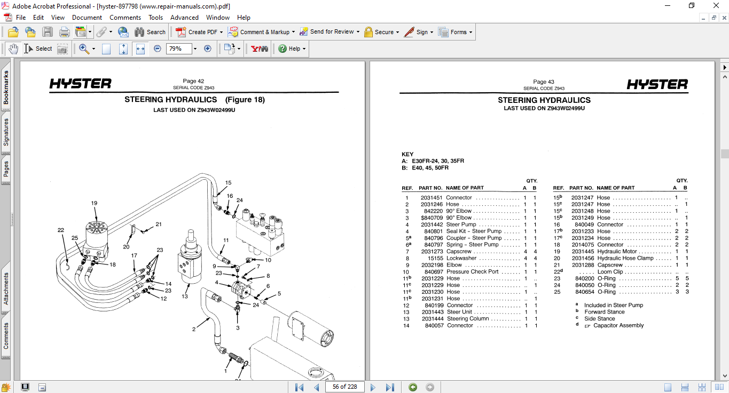Image resolution: width=729 pixels, height=393 pixels.
Task: Click the Select text tool button
Action: point(38,49)
